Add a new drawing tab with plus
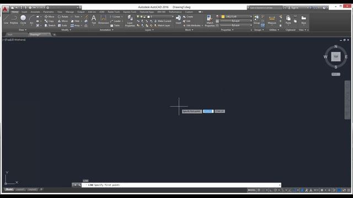Viewport: 353px width, 198px height. click(54, 35)
